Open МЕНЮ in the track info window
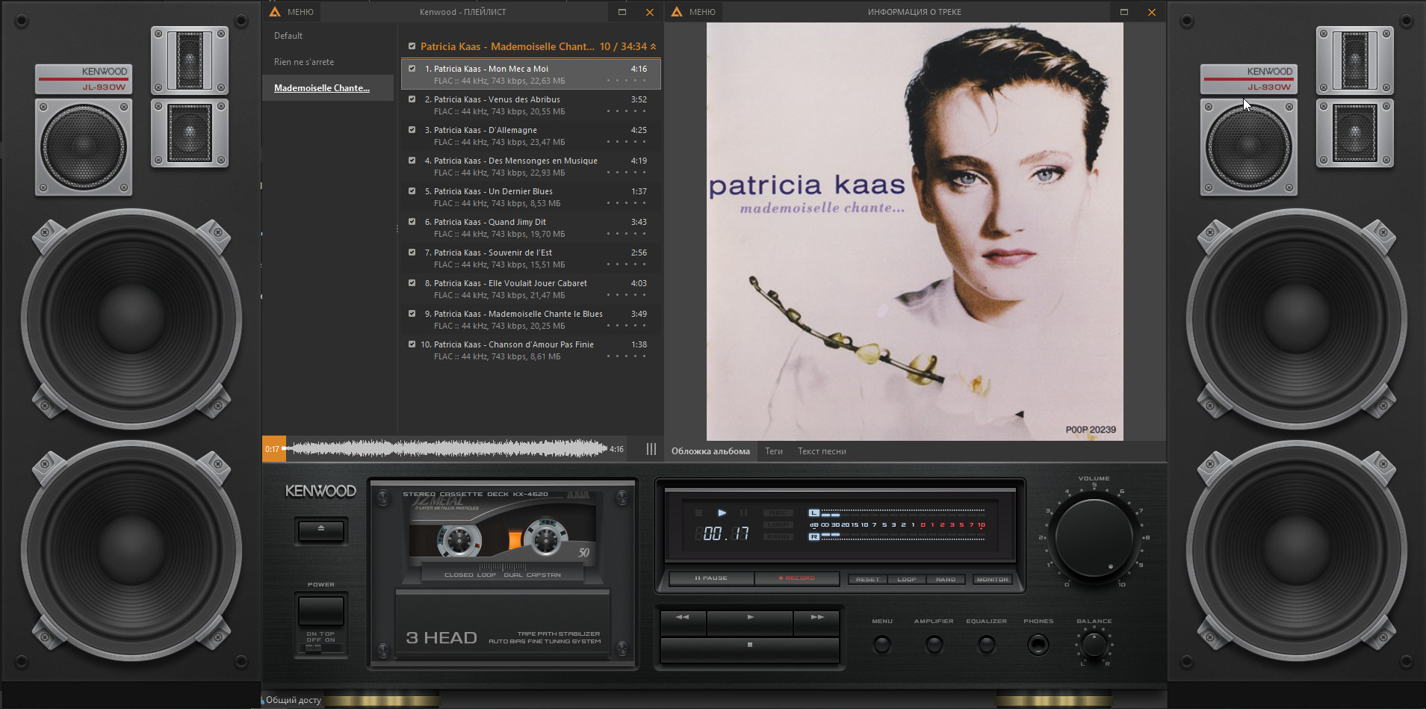 click(702, 12)
